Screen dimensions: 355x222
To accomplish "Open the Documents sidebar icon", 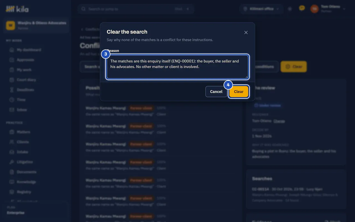I will pyautogui.click(x=12, y=172).
